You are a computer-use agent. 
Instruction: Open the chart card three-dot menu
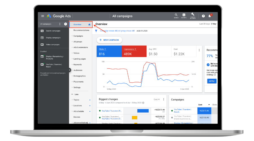tap(199, 50)
